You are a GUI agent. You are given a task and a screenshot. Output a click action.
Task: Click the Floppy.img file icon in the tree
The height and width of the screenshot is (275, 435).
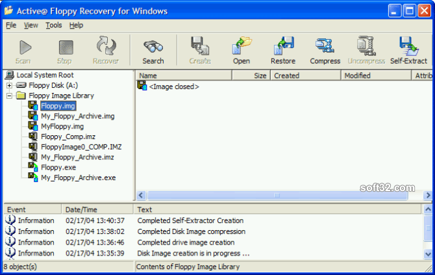point(33,105)
